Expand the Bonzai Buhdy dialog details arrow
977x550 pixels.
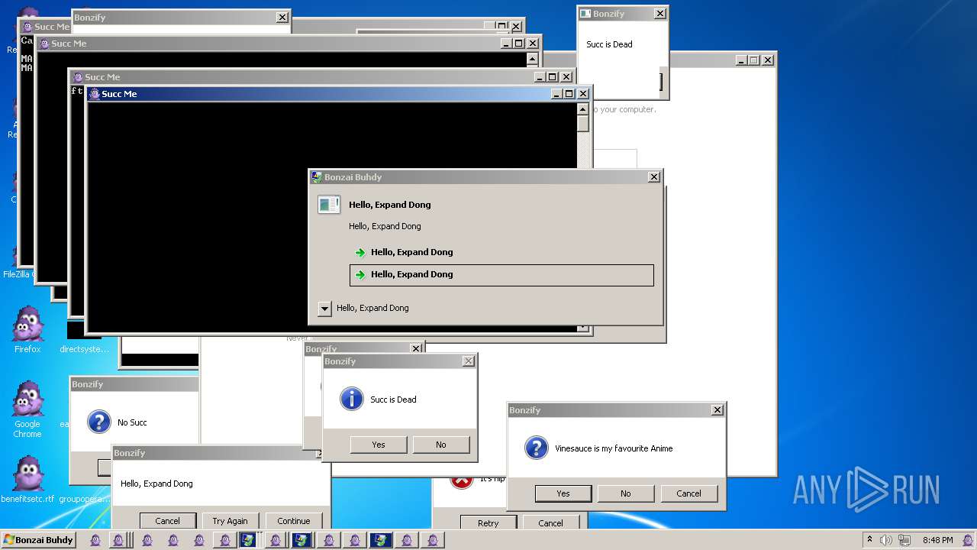tap(324, 309)
